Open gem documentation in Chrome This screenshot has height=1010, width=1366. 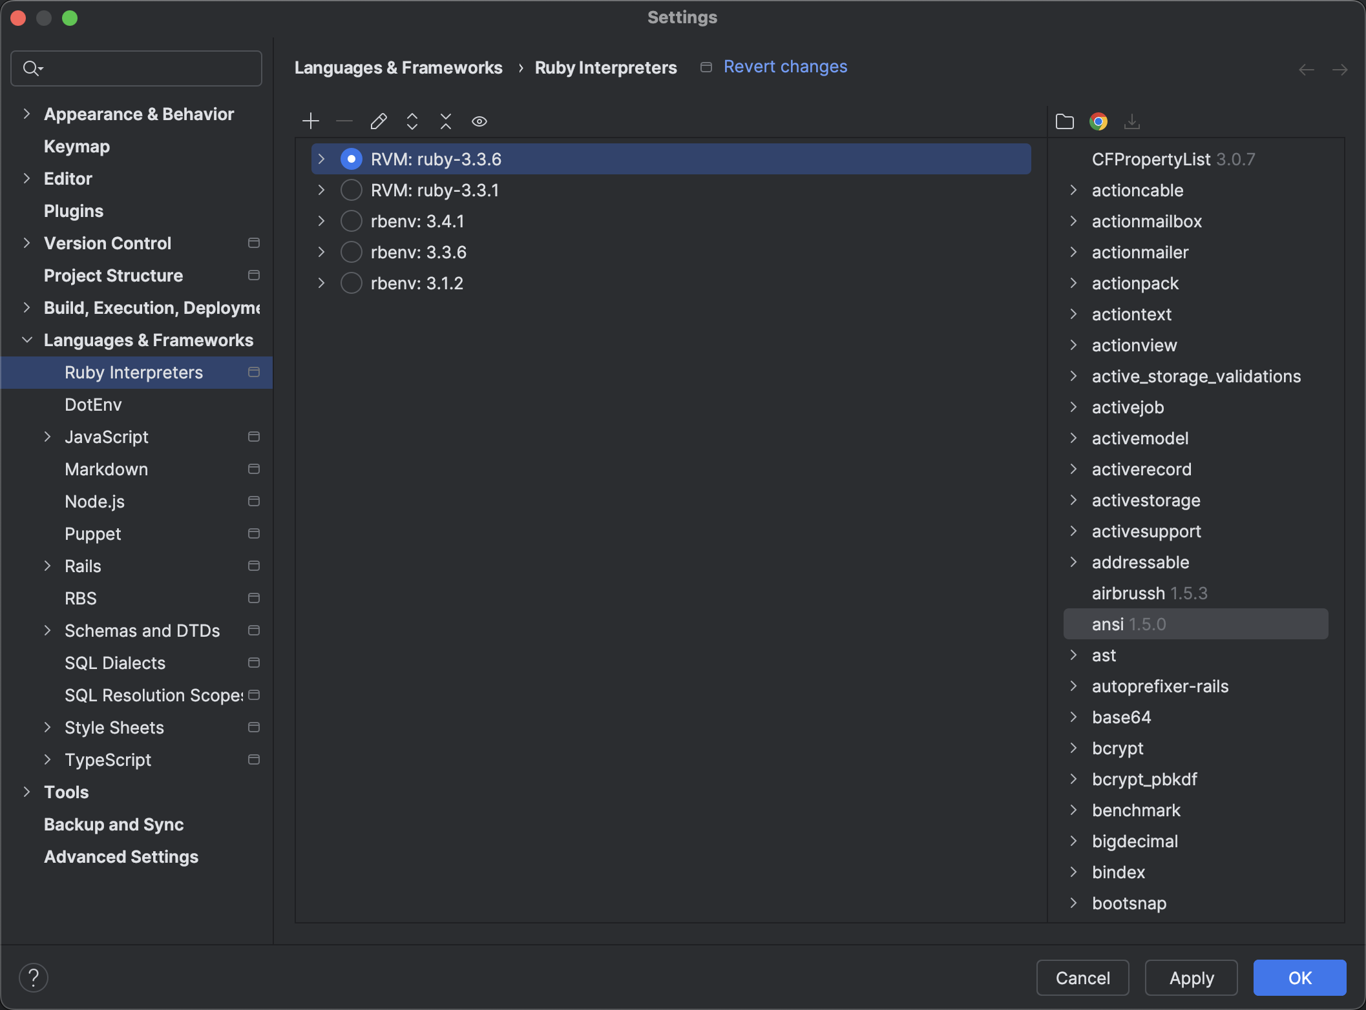pyautogui.click(x=1098, y=121)
